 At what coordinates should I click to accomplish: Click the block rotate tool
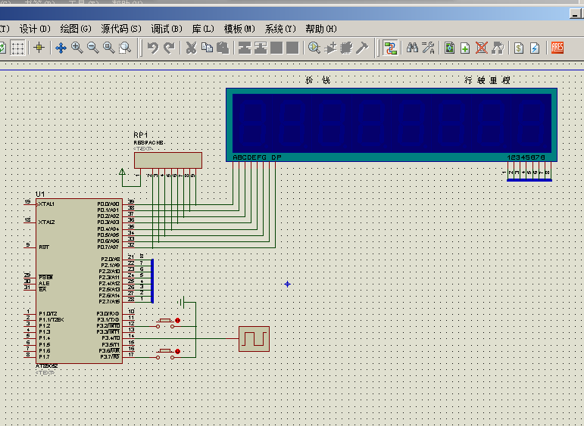pos(276,48)
